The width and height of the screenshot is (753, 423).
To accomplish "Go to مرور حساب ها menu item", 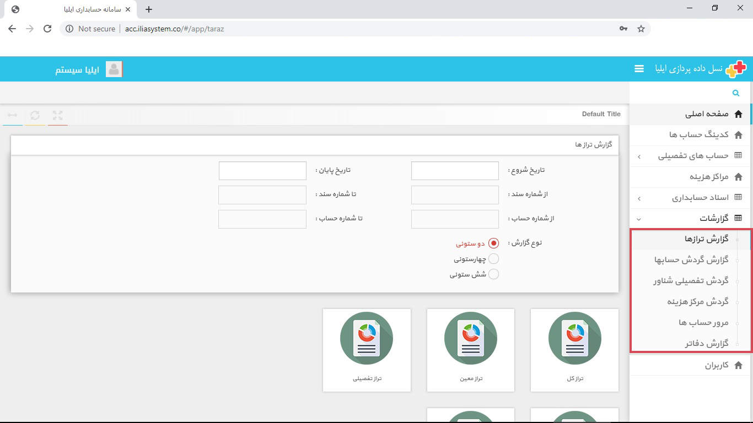I will tap(703, 323).
